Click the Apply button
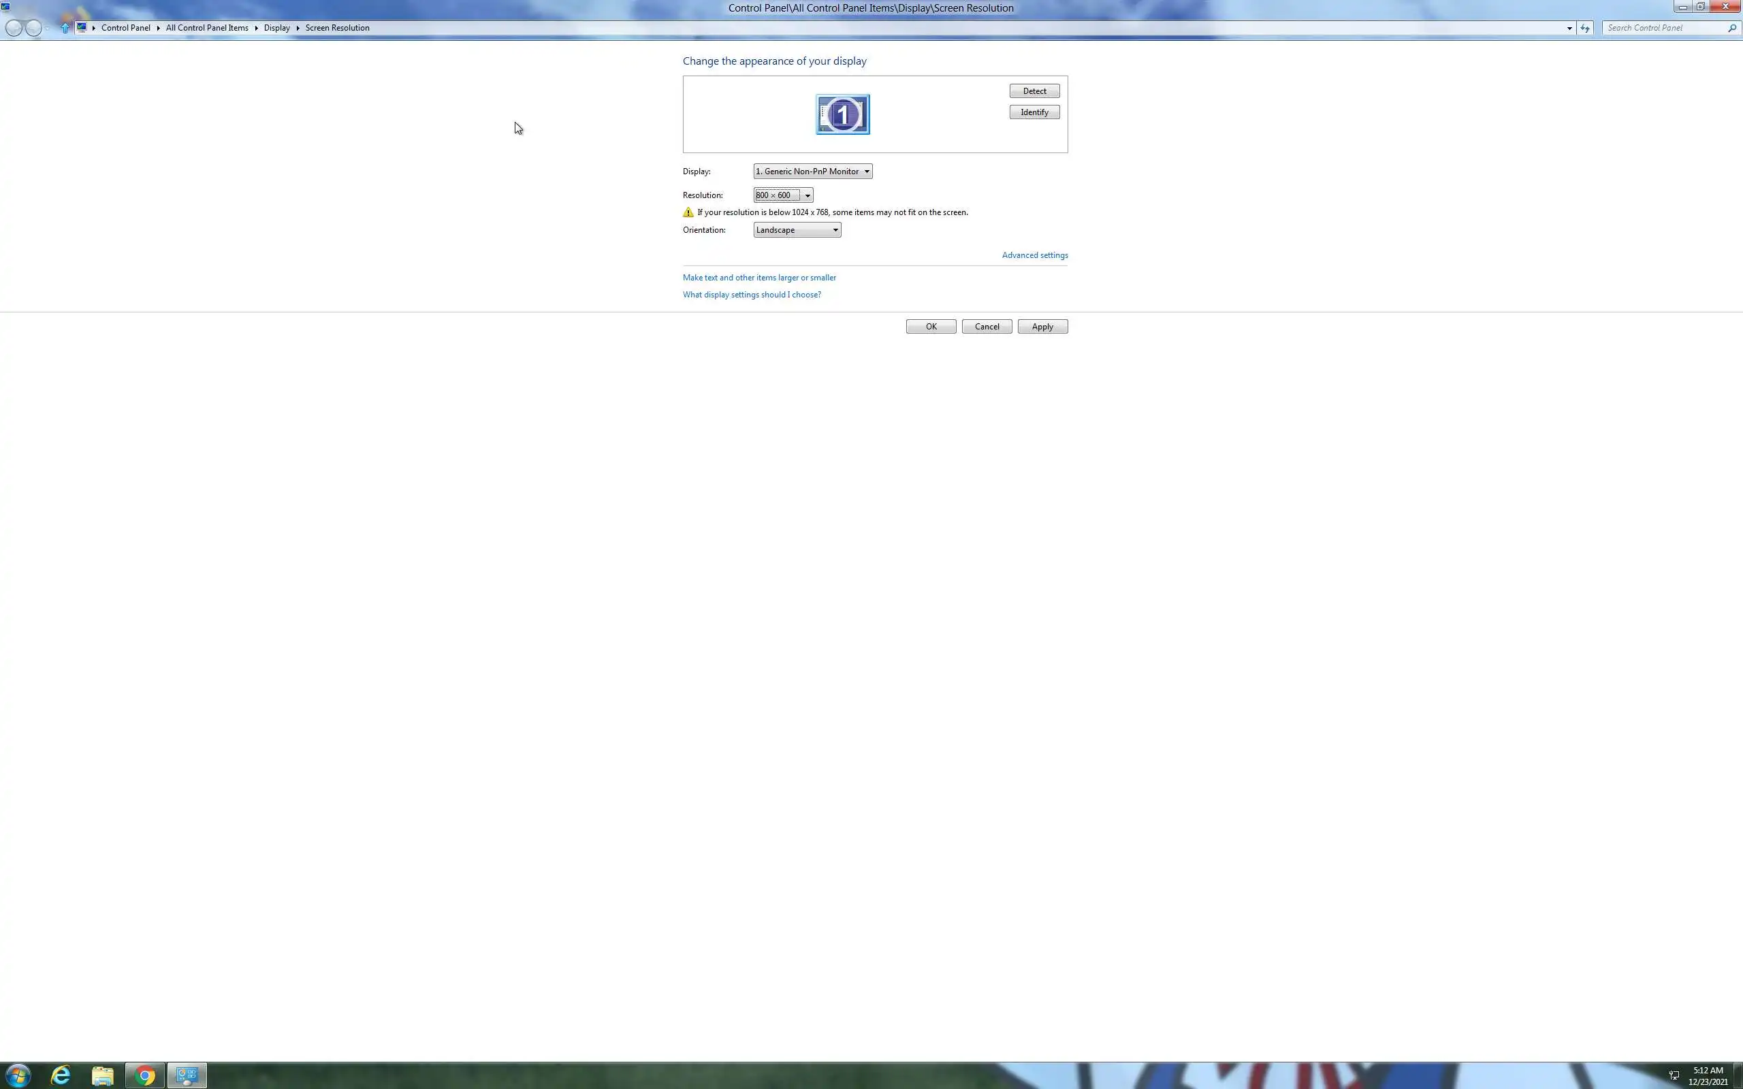 coord(1042,326)
